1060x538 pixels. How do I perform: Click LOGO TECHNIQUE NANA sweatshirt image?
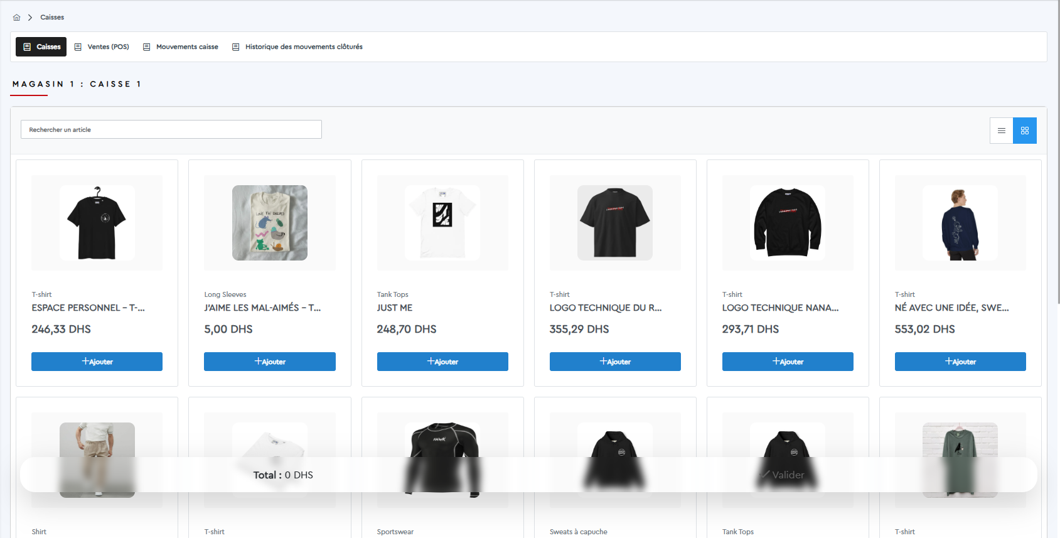[788, 223]
